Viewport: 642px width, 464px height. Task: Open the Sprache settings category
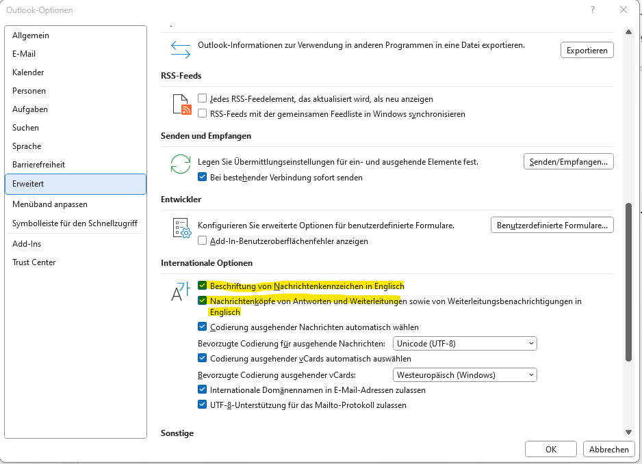[75, 146]
